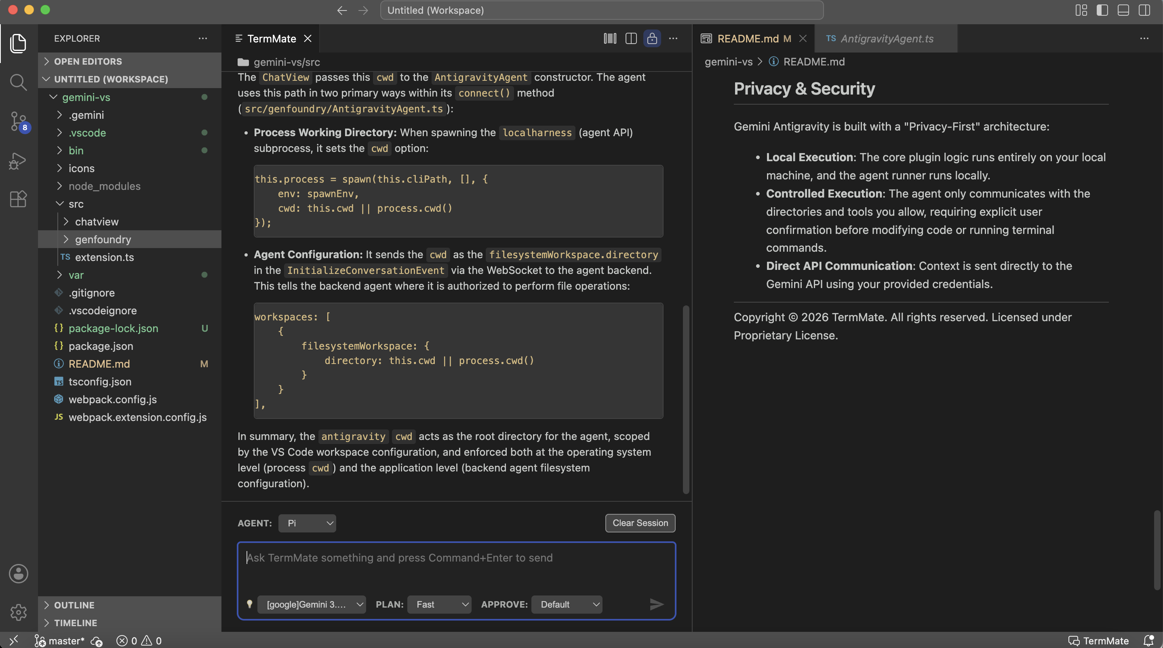Open package.json in explorer
The height and width of the screenshot is (648, 1163).
[x=130, y=346]
